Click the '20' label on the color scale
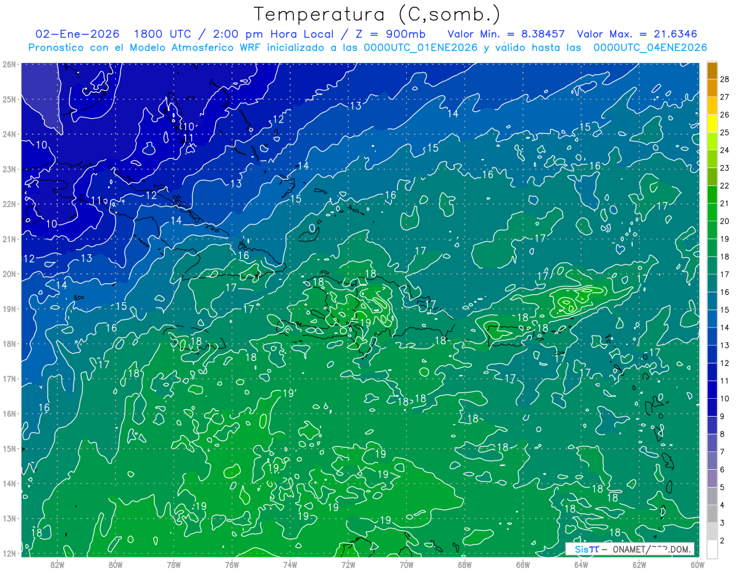This screenshot has width=741, height=573. (726, 221)
